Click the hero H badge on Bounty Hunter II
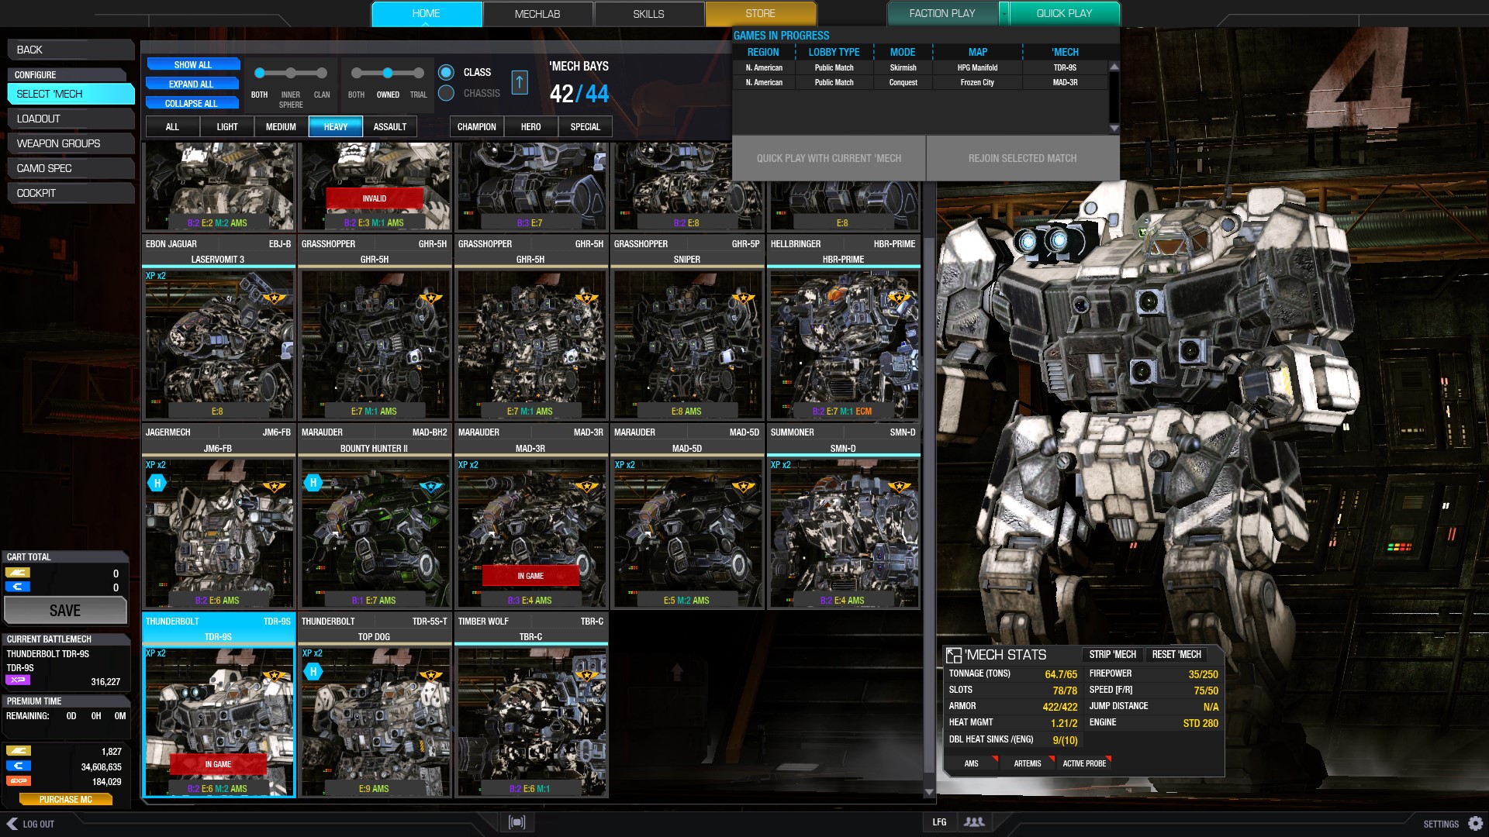 pos(313,484)
